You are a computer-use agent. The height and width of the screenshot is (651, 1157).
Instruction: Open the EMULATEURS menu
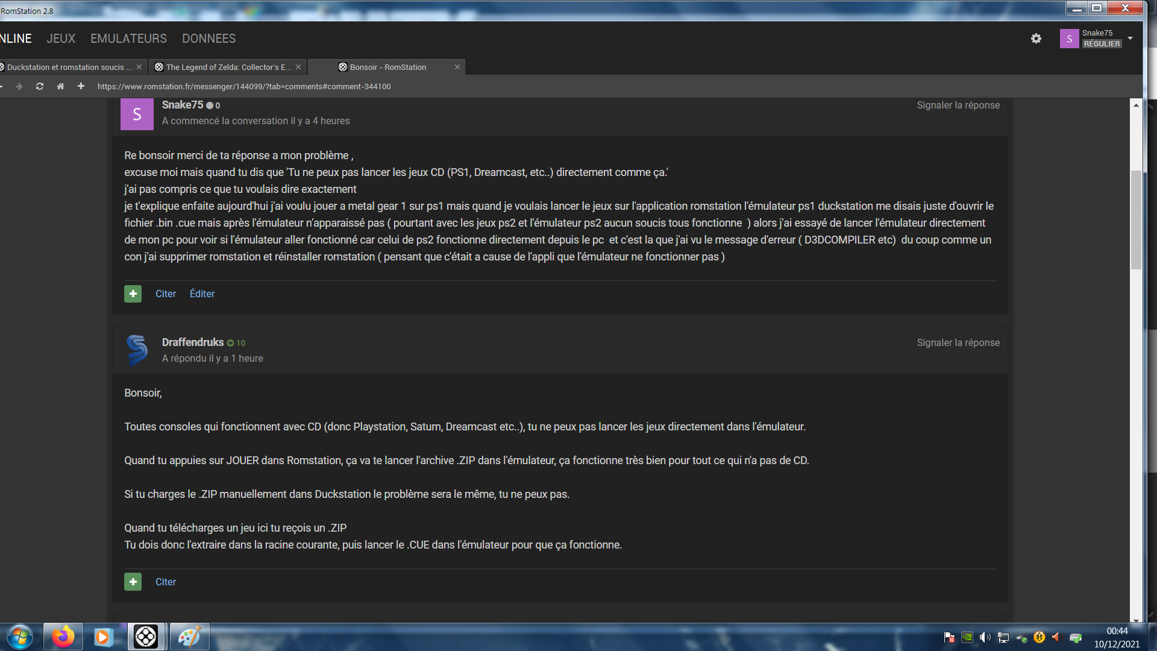(128, 39)
